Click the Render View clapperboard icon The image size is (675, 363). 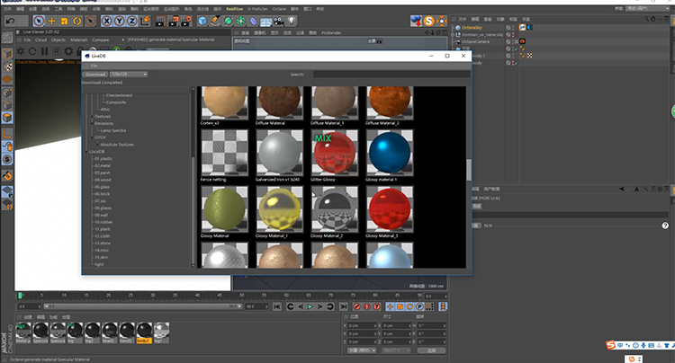tap(160, 21)
